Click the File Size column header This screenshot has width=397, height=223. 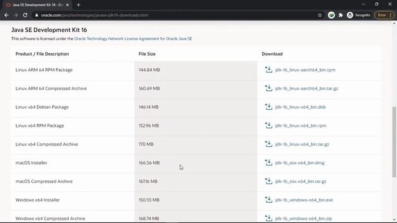point(147,54)
